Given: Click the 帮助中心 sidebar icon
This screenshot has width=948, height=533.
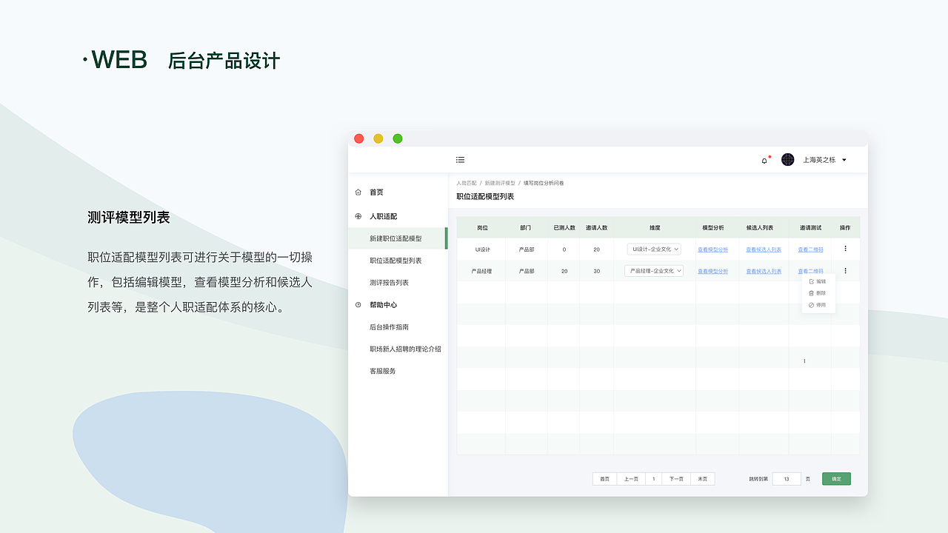Looking at the screenshot, I should tap(358, 305).
